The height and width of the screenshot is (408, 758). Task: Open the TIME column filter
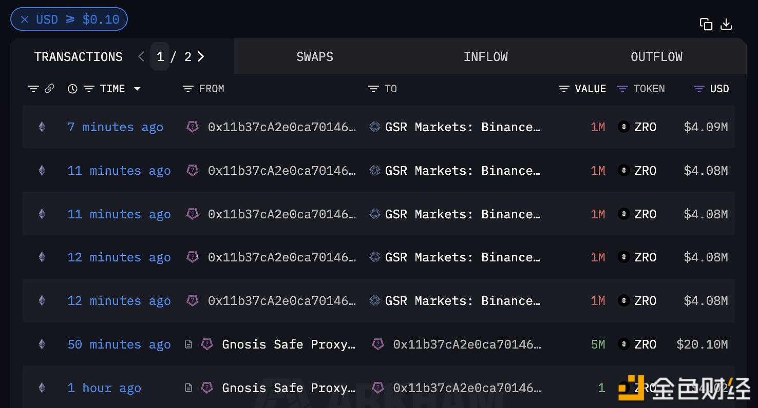coord(89,89)
